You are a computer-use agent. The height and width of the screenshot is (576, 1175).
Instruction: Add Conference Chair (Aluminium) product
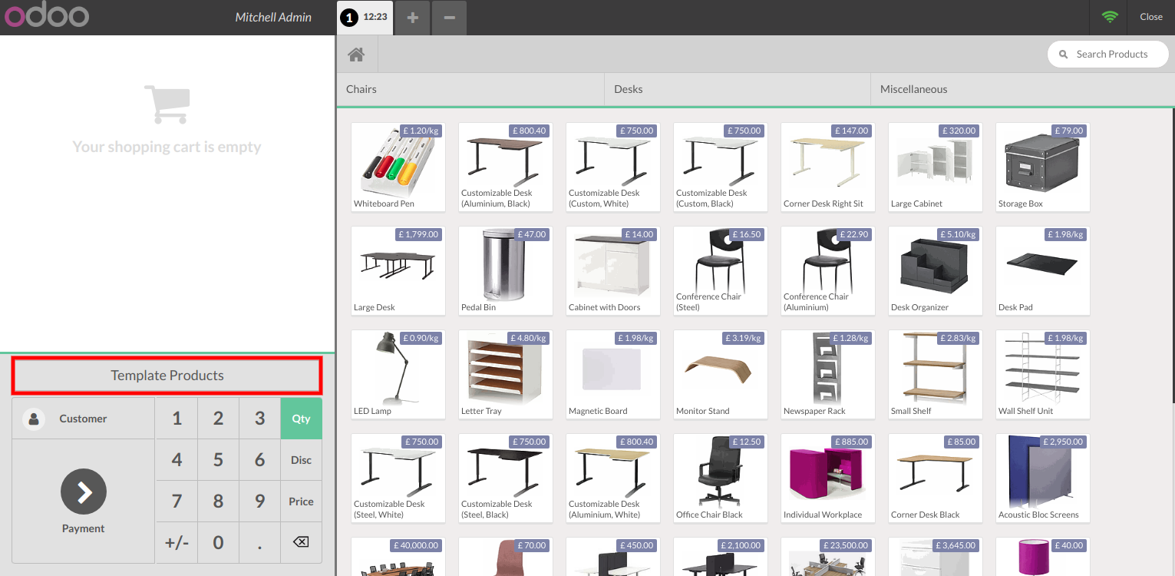click(x=828, y=270)
